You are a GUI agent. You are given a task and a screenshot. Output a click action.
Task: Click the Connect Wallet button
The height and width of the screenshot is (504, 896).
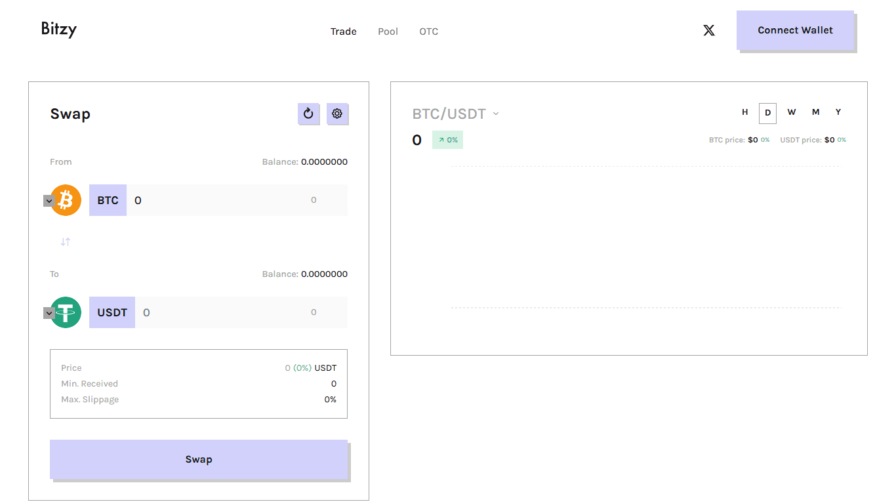tap(795, 30)
